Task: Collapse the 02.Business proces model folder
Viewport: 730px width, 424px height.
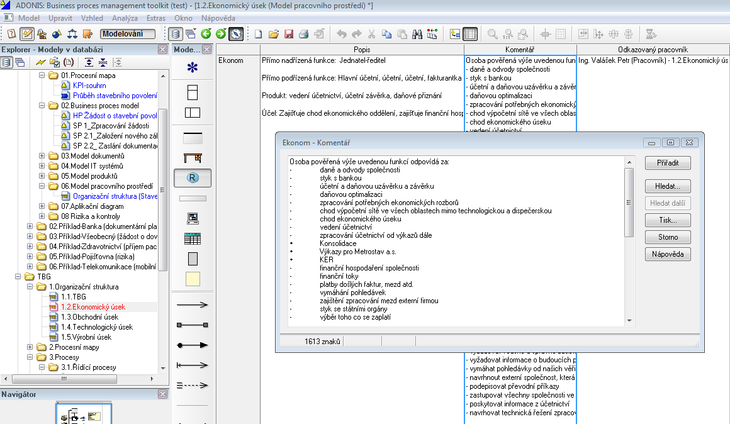Action: coord(42,106)
